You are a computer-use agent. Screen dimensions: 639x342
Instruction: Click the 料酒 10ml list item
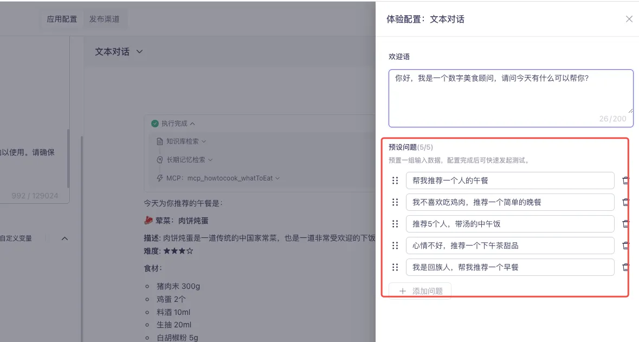173,312
